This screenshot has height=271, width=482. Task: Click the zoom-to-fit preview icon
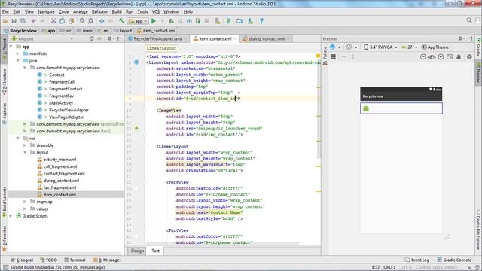tap(450, 57)
